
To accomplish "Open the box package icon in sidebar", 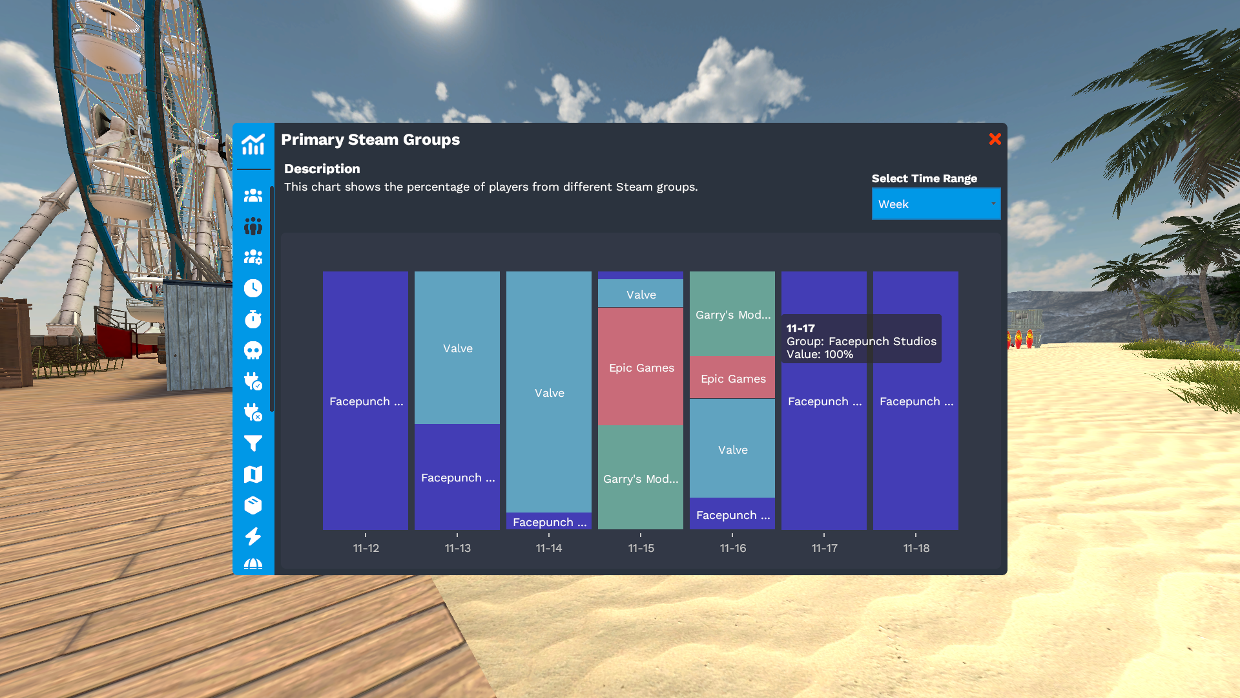I will click(x=253, y=505).
